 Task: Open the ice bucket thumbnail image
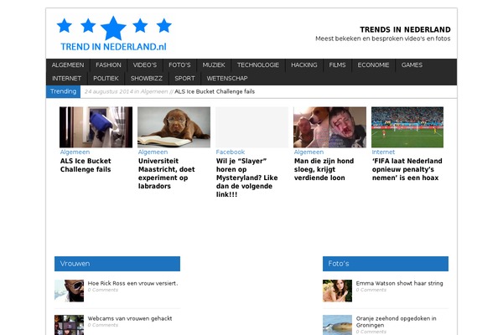pos(96,127)
